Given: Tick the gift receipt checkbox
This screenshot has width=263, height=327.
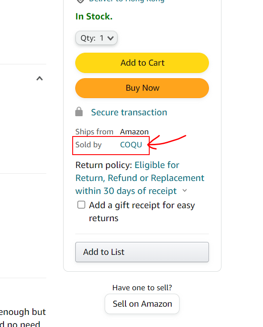Looking at the screenshot, I should (x=81, y=205).
